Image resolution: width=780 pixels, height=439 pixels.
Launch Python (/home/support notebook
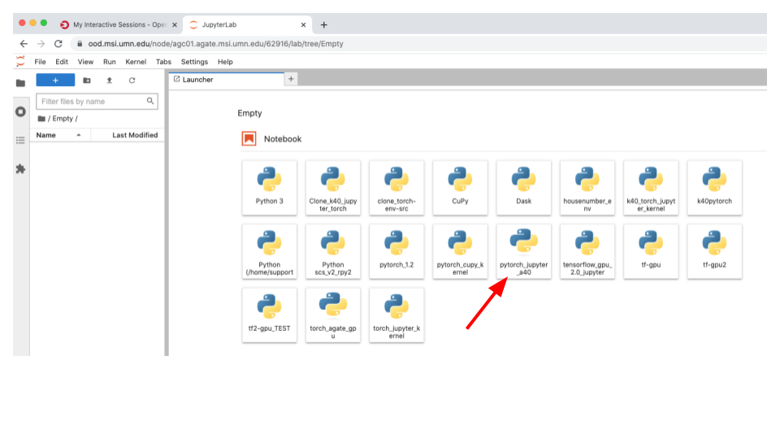point(269,251)
